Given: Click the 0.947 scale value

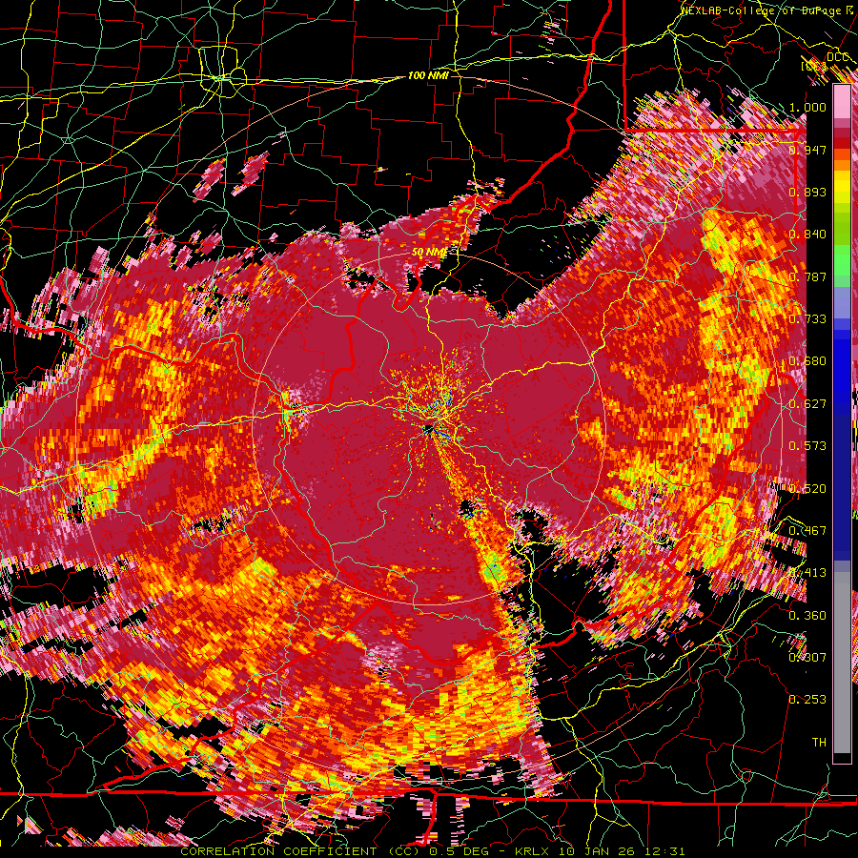Looking at the screenshot, I should [807, 150].
